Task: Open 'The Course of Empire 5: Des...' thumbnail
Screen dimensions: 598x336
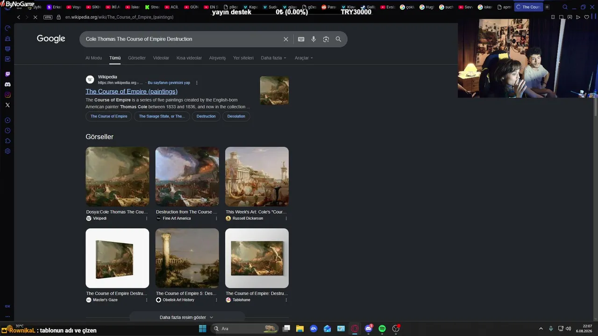Action: [x=187, y=258]
